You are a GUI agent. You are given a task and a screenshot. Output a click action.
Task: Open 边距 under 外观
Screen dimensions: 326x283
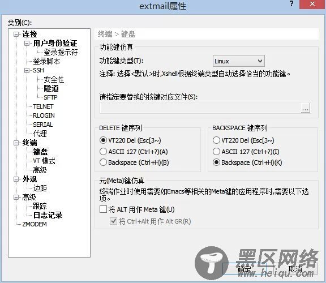click(40, 188)
